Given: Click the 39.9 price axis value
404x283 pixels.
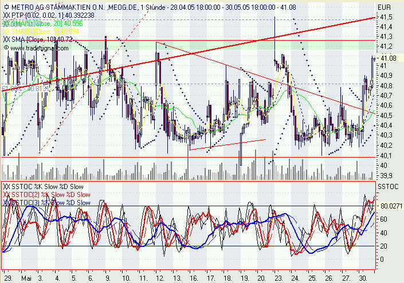Looking at the screenshot, I should (x=386, y=176).
